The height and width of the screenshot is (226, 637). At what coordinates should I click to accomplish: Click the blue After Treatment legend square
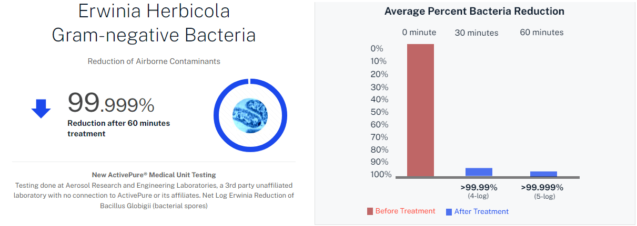449,212
